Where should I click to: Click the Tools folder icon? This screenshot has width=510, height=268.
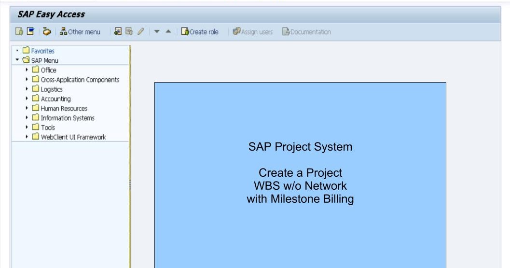click(x=35, y=127)
